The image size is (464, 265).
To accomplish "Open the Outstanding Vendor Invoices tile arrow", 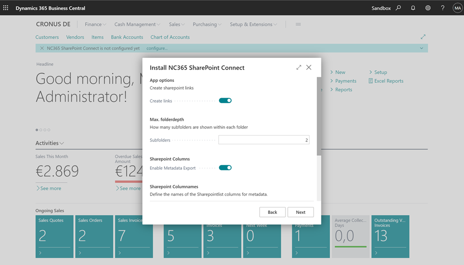I will click(376, 253).
